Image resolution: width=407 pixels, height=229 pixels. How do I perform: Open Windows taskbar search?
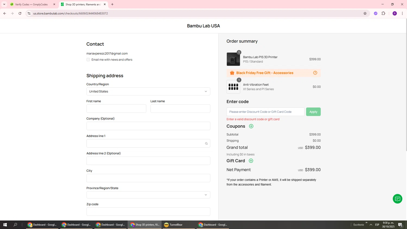[x=15, y=225]
